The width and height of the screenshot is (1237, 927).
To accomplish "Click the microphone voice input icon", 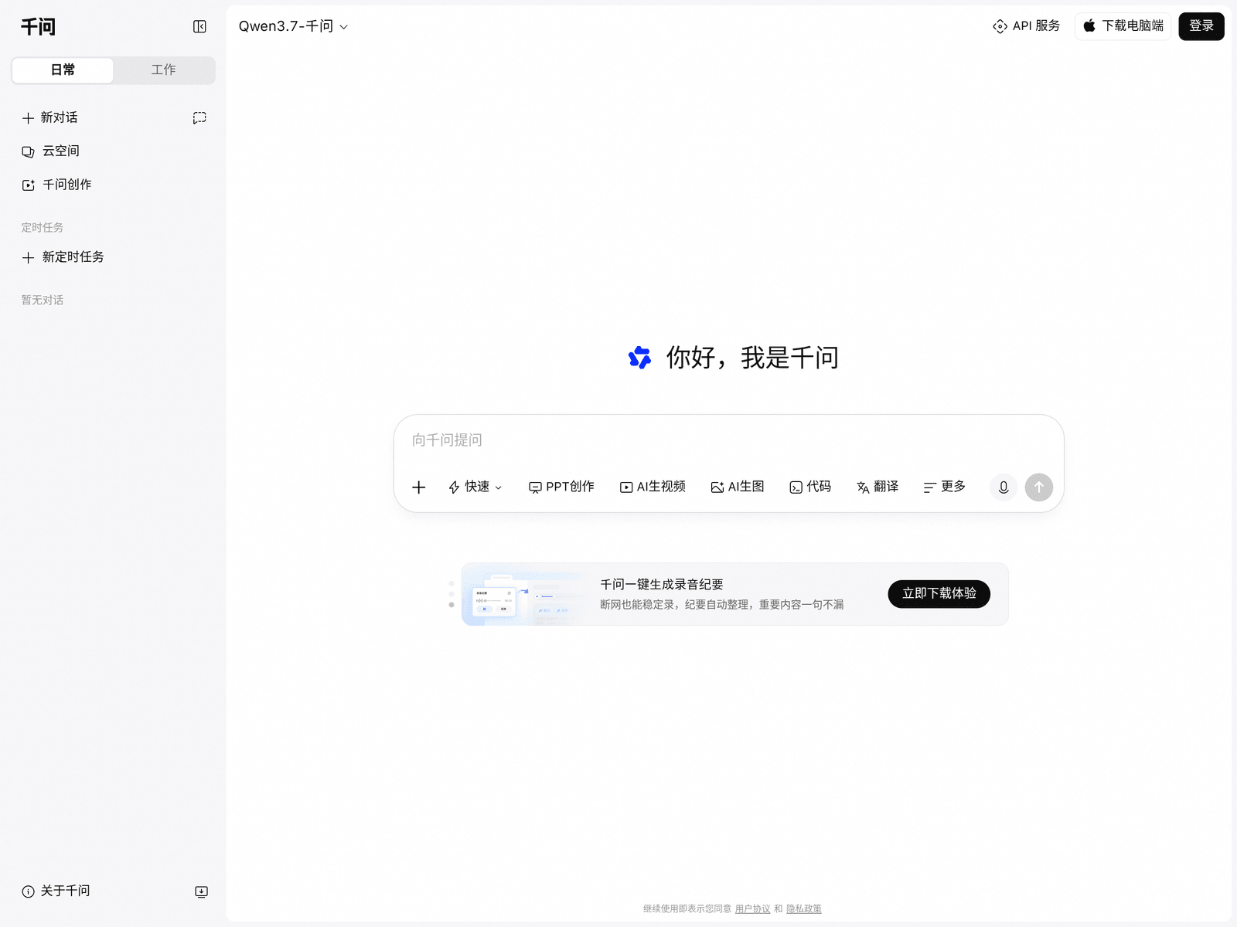I will pos(1004,487).
